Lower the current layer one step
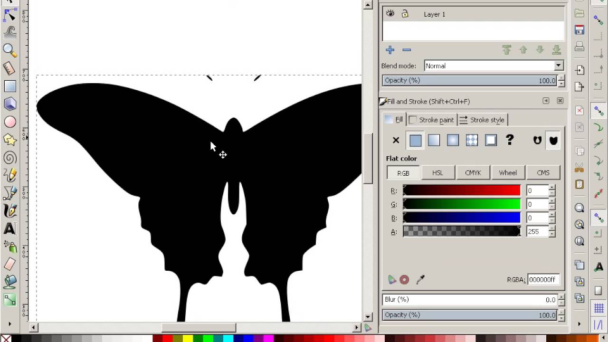 tap(540, 50)
